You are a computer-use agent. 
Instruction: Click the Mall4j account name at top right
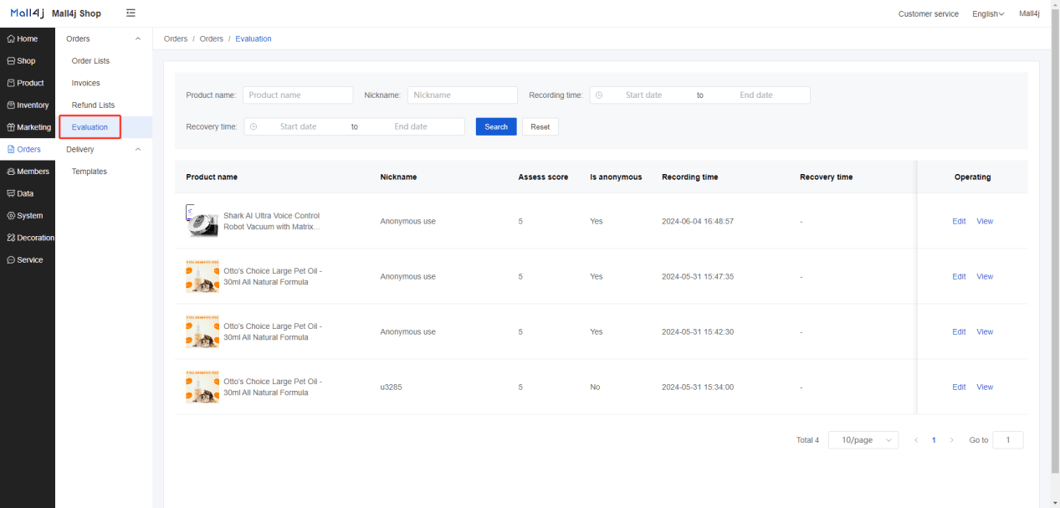[1029, 14]
